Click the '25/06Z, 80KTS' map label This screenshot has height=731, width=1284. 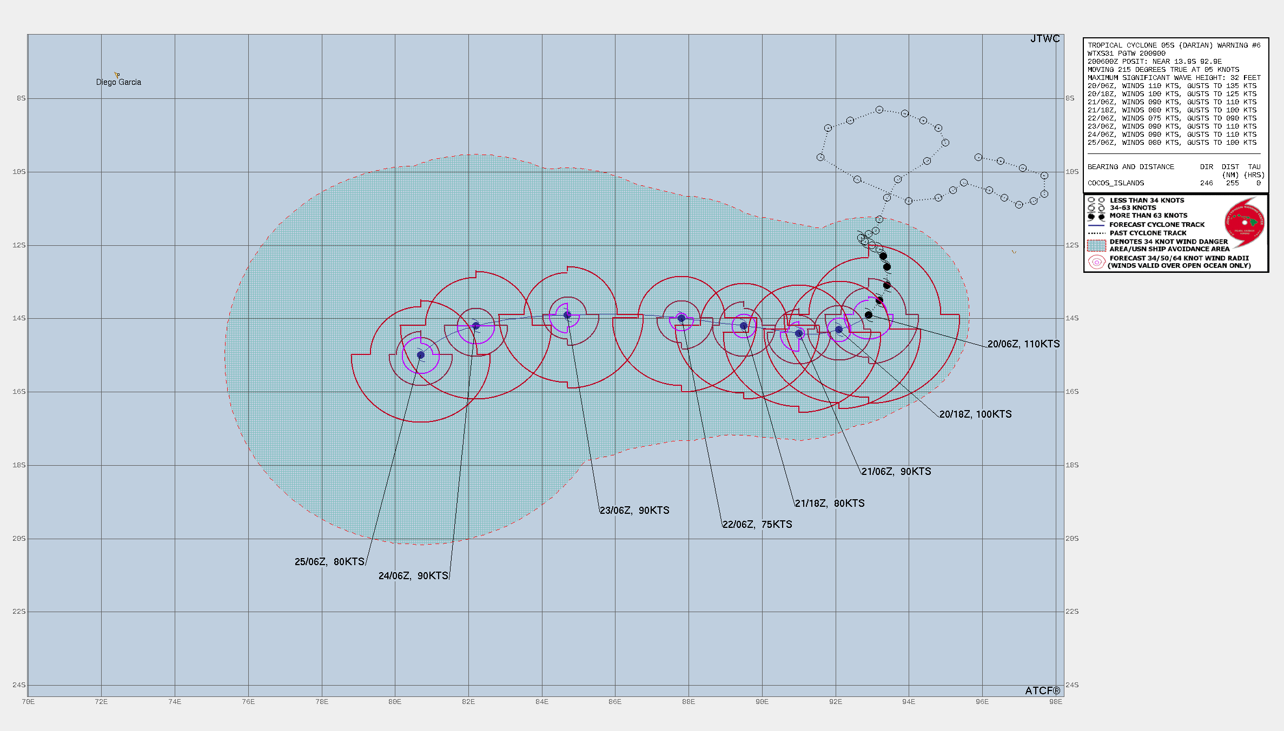point(329,562)
